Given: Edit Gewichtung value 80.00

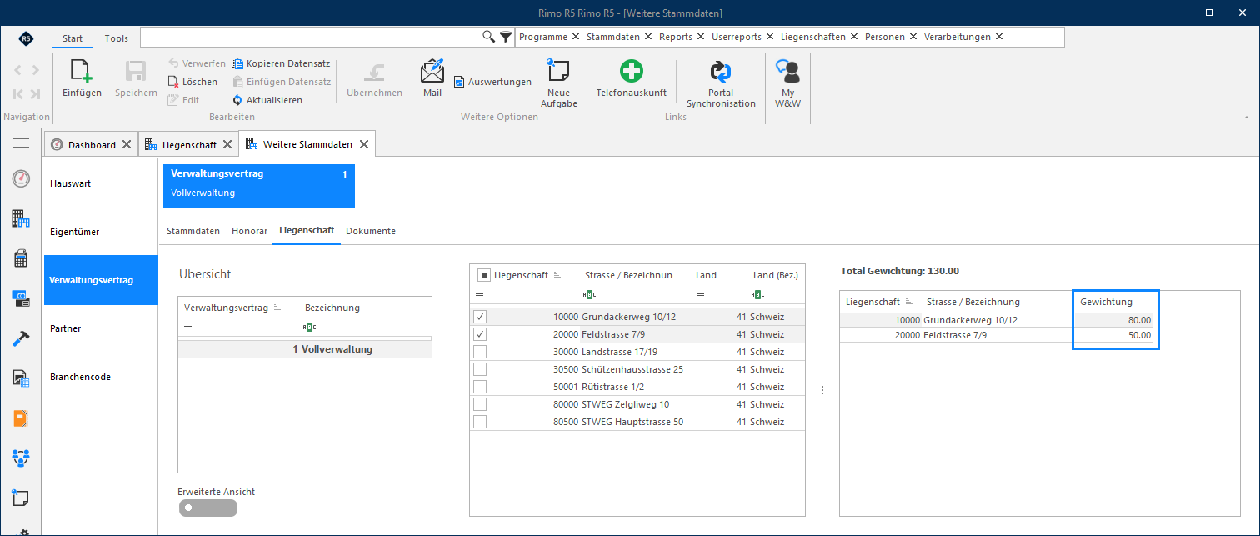Looking at the screenshot, I should tap(1113, 320).
